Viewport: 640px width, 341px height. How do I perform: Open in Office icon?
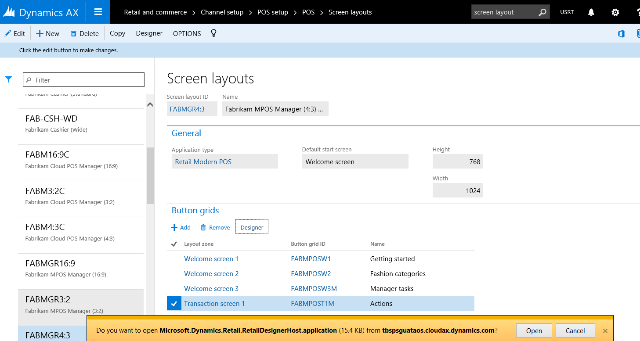point(621,34)
